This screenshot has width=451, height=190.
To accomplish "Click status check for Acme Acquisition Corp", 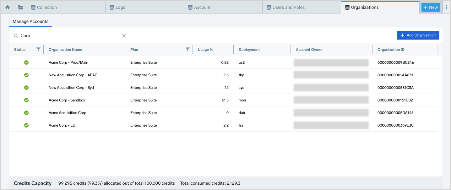I will coord(26,113).
